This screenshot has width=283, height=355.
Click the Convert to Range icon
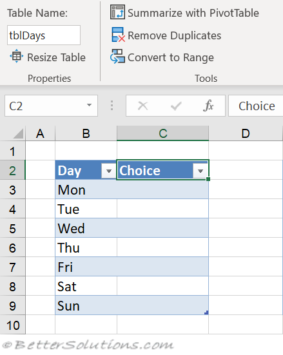[117, 56]
